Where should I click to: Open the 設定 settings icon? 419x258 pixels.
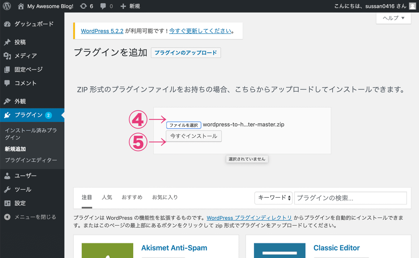click(8, 203)
